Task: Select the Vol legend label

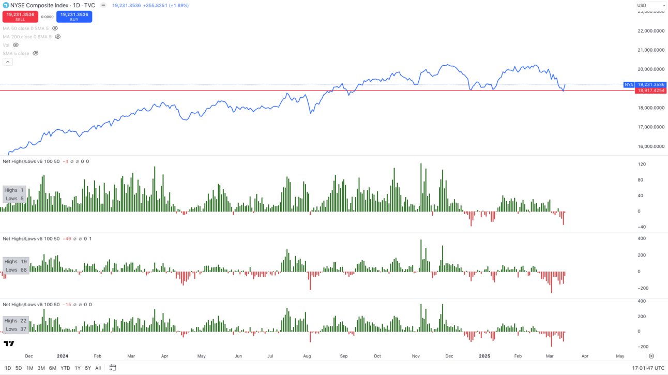Action: (6, 45)
